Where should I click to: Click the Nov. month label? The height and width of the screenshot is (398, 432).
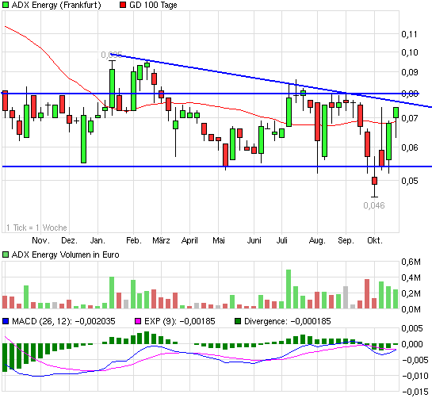[40, 240]
